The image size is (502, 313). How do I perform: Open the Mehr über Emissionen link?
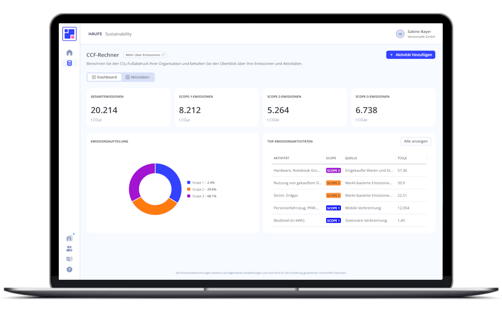(145, 55)
